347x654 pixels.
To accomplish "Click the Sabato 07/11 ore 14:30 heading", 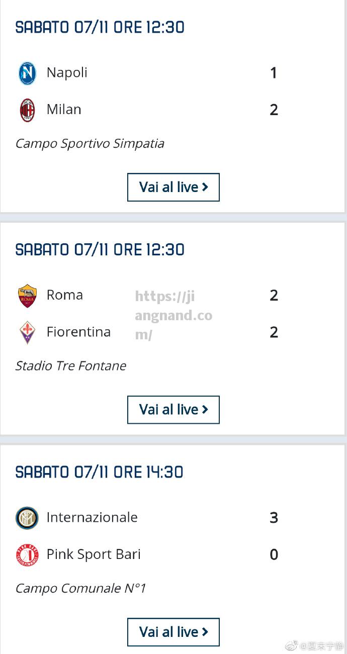I will click(100, 472).
